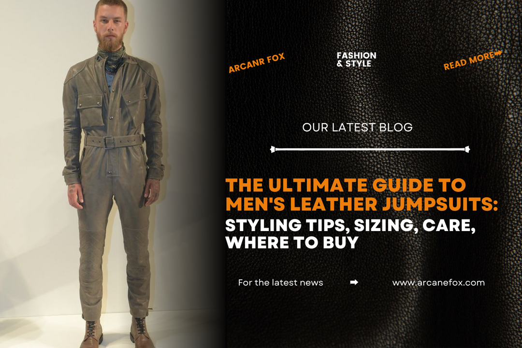
Task: Click the right end cap of the white divider line
Action: (467, 149)
